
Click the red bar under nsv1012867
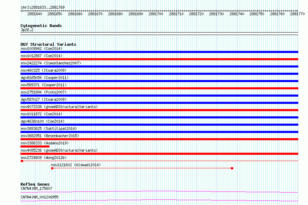pyautogui.click(x=159, y=59)
